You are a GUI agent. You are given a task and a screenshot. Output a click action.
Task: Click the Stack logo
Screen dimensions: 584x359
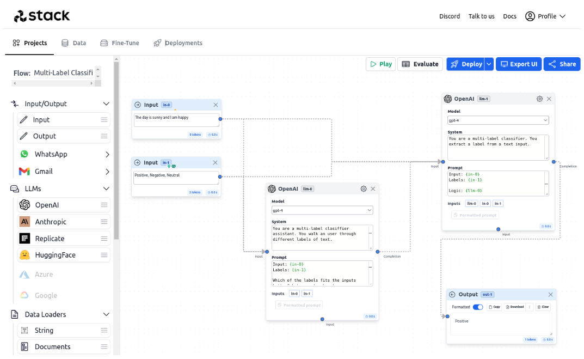(42, 16)
